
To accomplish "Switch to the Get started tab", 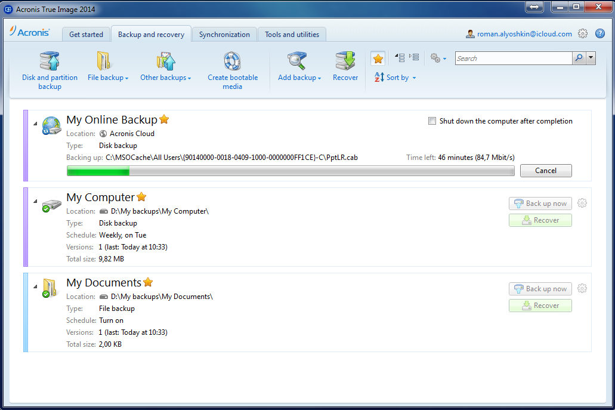I will [86, 35].
